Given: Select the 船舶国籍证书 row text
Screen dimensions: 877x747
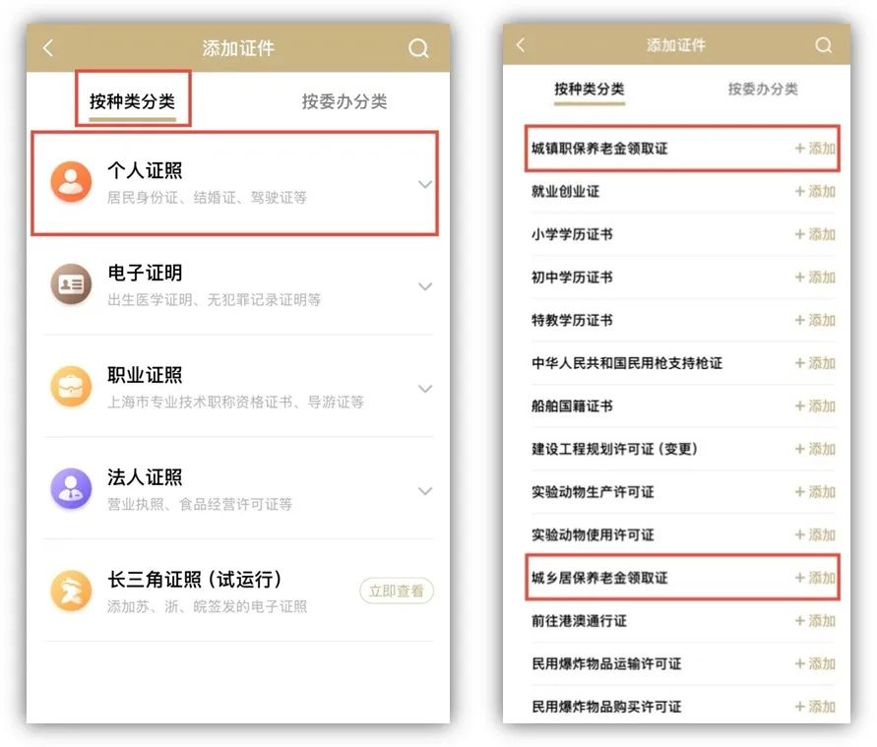Looking at the screenshot, I should pyautogui.click(x=572, y=405).
